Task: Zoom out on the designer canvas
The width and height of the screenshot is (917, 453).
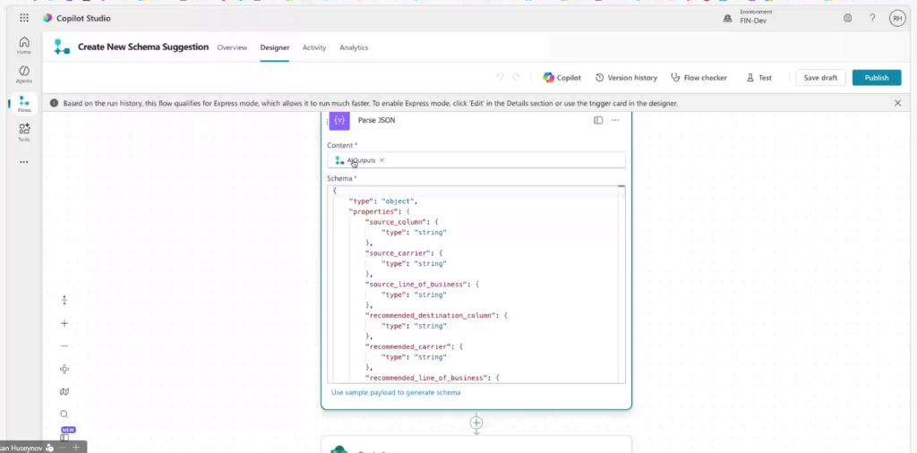Action: pos(64,346)
